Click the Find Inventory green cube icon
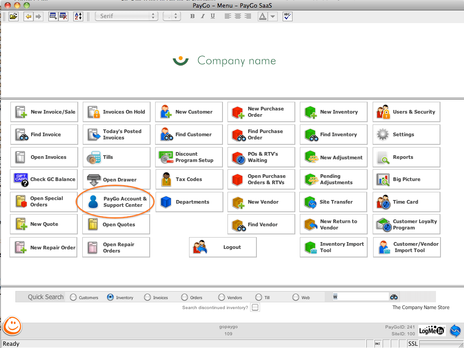 (311, 135)
